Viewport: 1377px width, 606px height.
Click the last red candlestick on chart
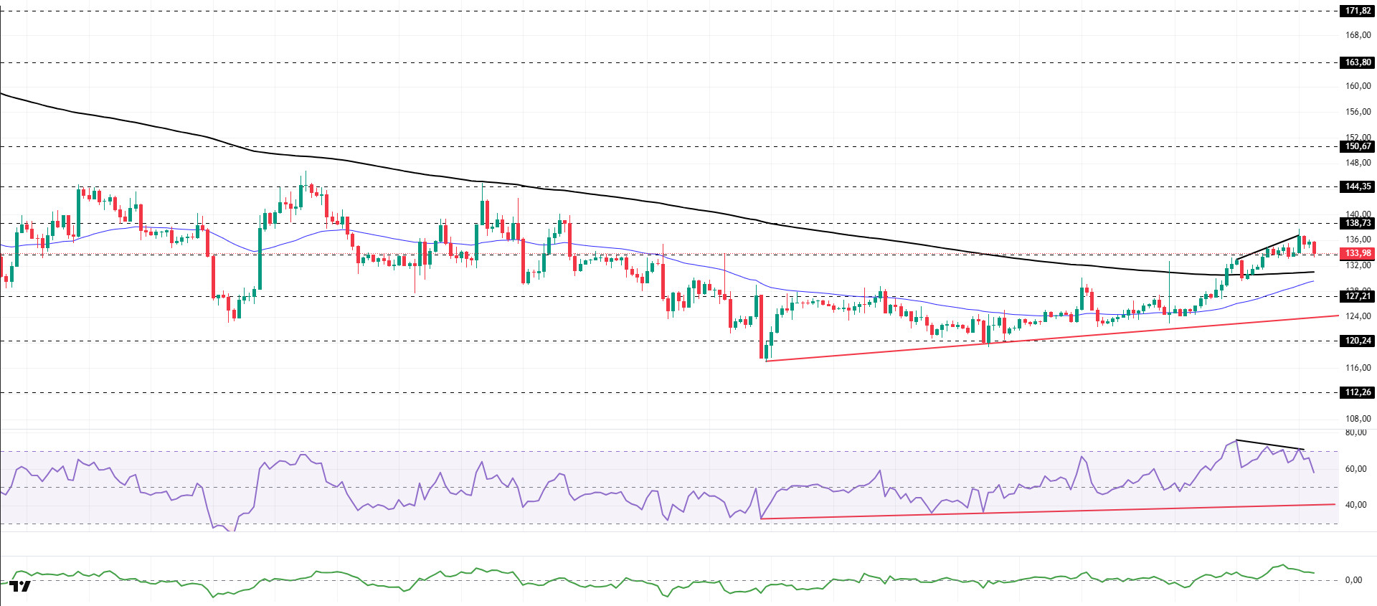1314,248
